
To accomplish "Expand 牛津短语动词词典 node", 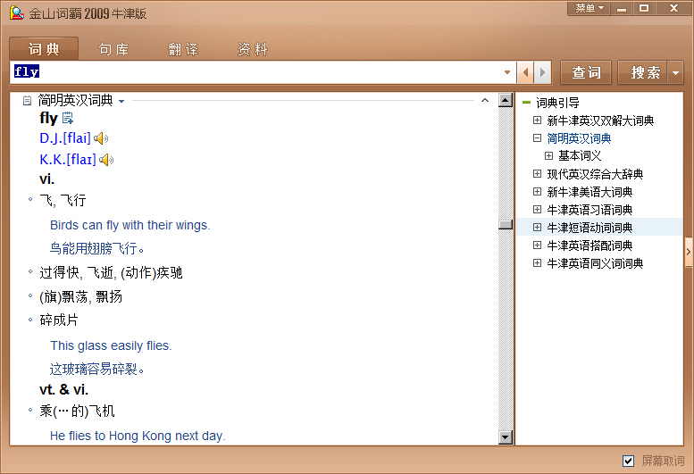I will click(x=537, y=228).
